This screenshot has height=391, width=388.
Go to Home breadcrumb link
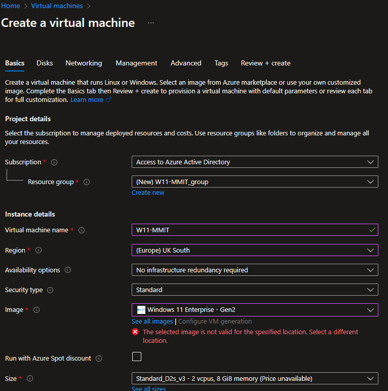11,6
